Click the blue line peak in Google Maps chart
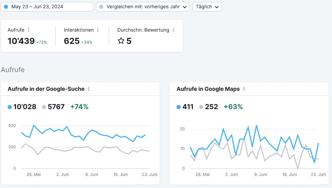The height and width of the screenshot is (188, 332). tap(256, 125)
